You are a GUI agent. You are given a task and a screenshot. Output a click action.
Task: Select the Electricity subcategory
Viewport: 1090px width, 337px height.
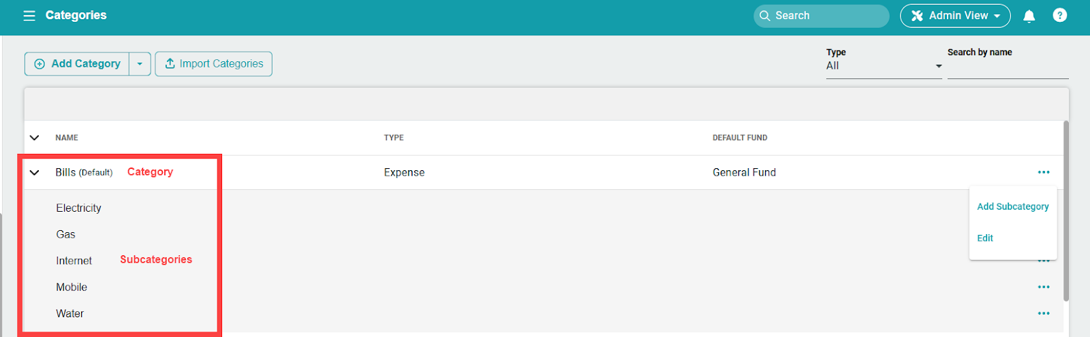point(78,208)
